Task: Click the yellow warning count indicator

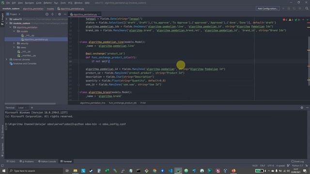Action: click(291, 20)
